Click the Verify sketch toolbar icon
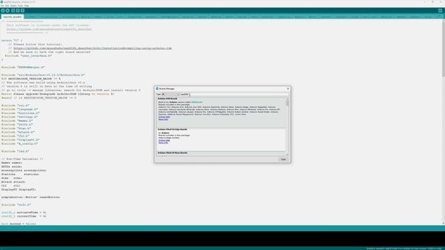445x250 pixels. point(3,10)
